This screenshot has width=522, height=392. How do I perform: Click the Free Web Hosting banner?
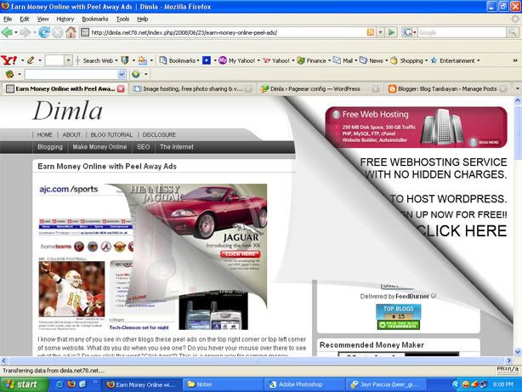pyautogui.click(x=416, y=127)
